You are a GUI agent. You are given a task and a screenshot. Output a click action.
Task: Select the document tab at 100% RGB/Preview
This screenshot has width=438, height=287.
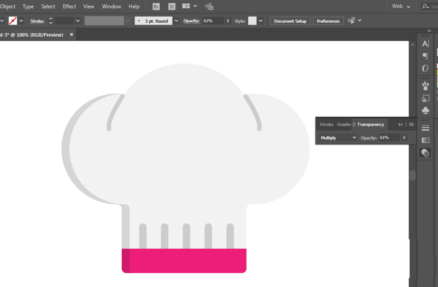(x=32, y=35)
